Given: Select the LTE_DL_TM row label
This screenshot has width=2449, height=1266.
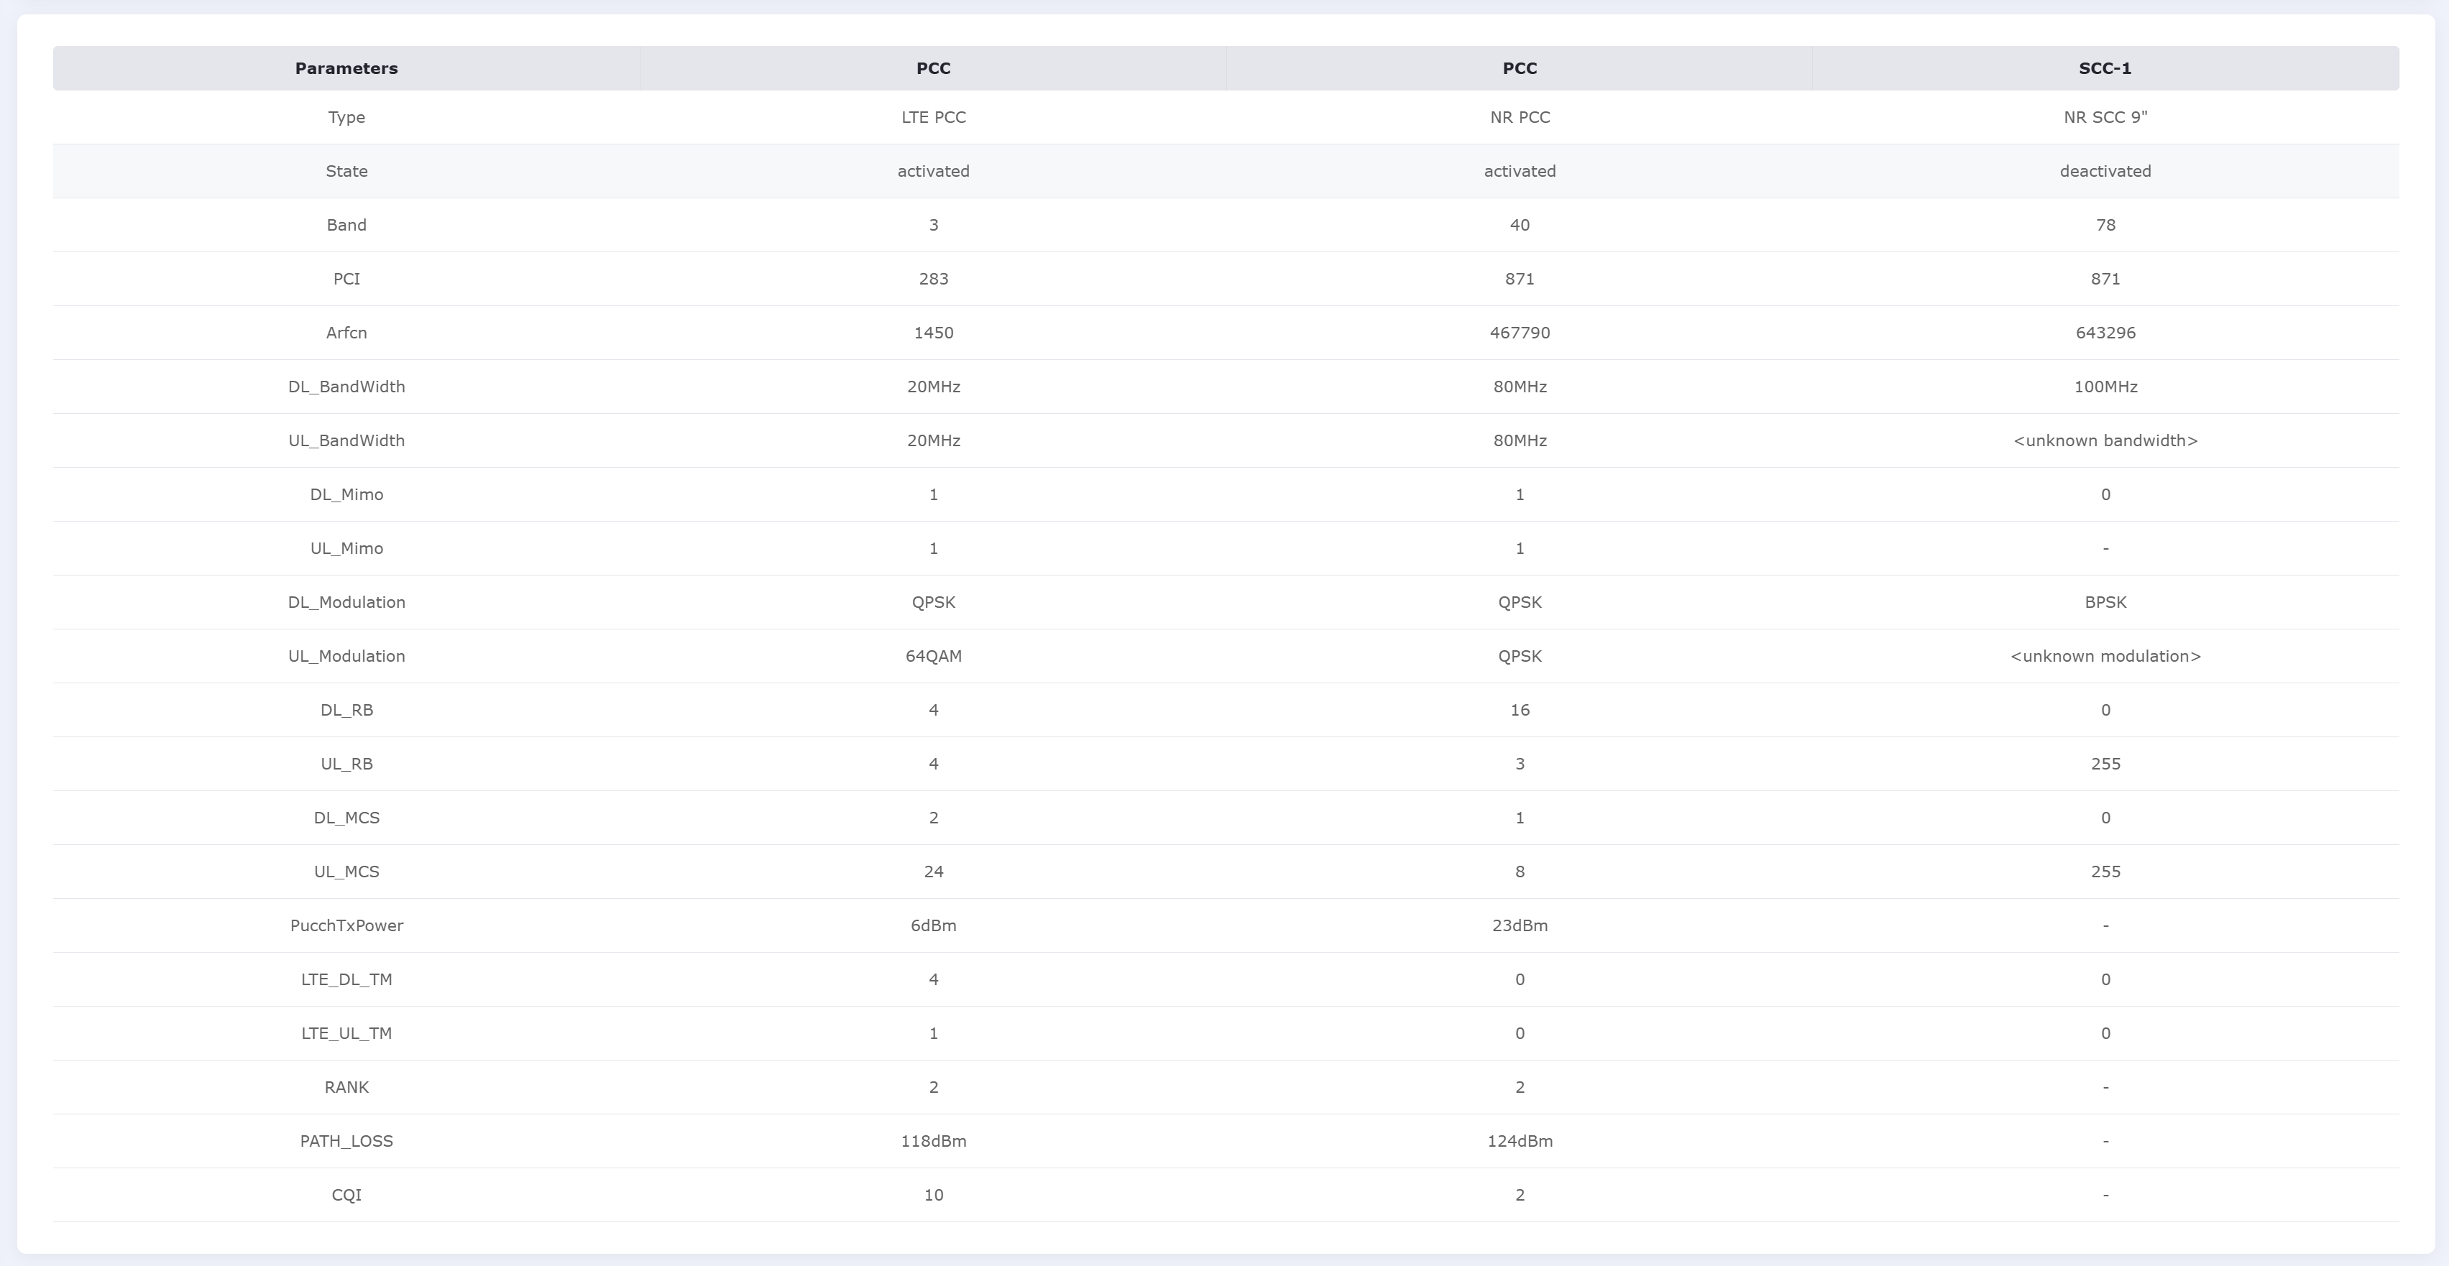Looking at the screenshot, I should (346, 979).
